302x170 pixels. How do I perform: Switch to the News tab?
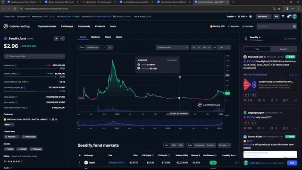tap(108, 37)
